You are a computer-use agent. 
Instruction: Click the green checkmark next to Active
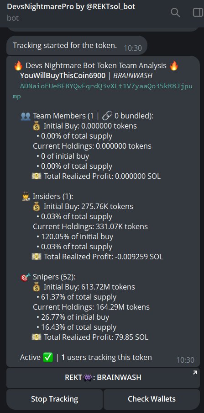tap(48, 357)
